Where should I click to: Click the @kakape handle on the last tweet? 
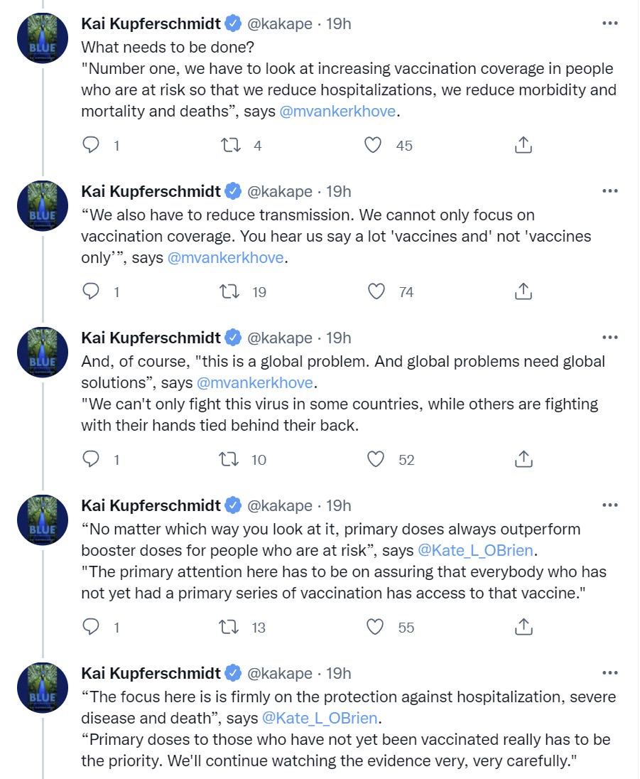coord(279,673)
